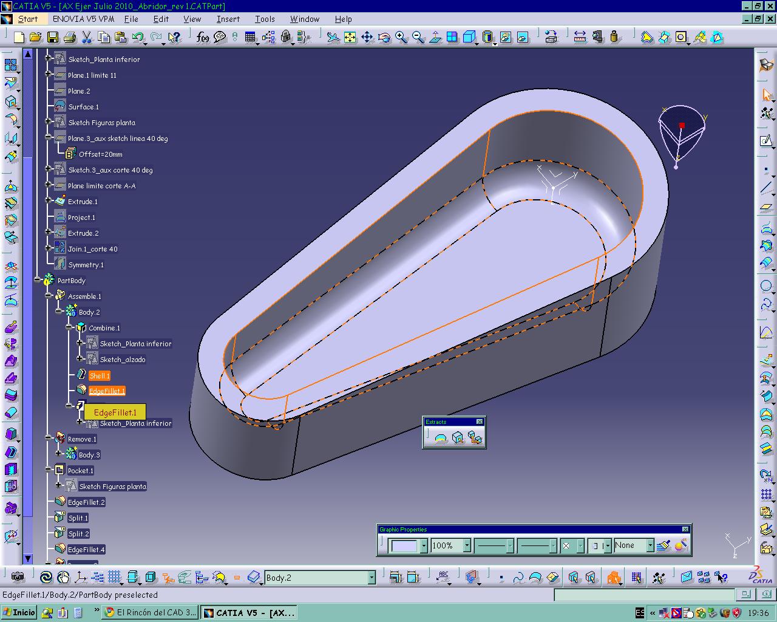This screenshot has width=777, height=622.
Task: Open the Tools menu
Action: click(265, 19)
